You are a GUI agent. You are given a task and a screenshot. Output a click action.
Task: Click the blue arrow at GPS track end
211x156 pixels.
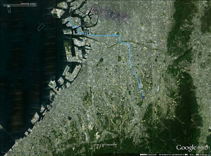click(143, 97)
